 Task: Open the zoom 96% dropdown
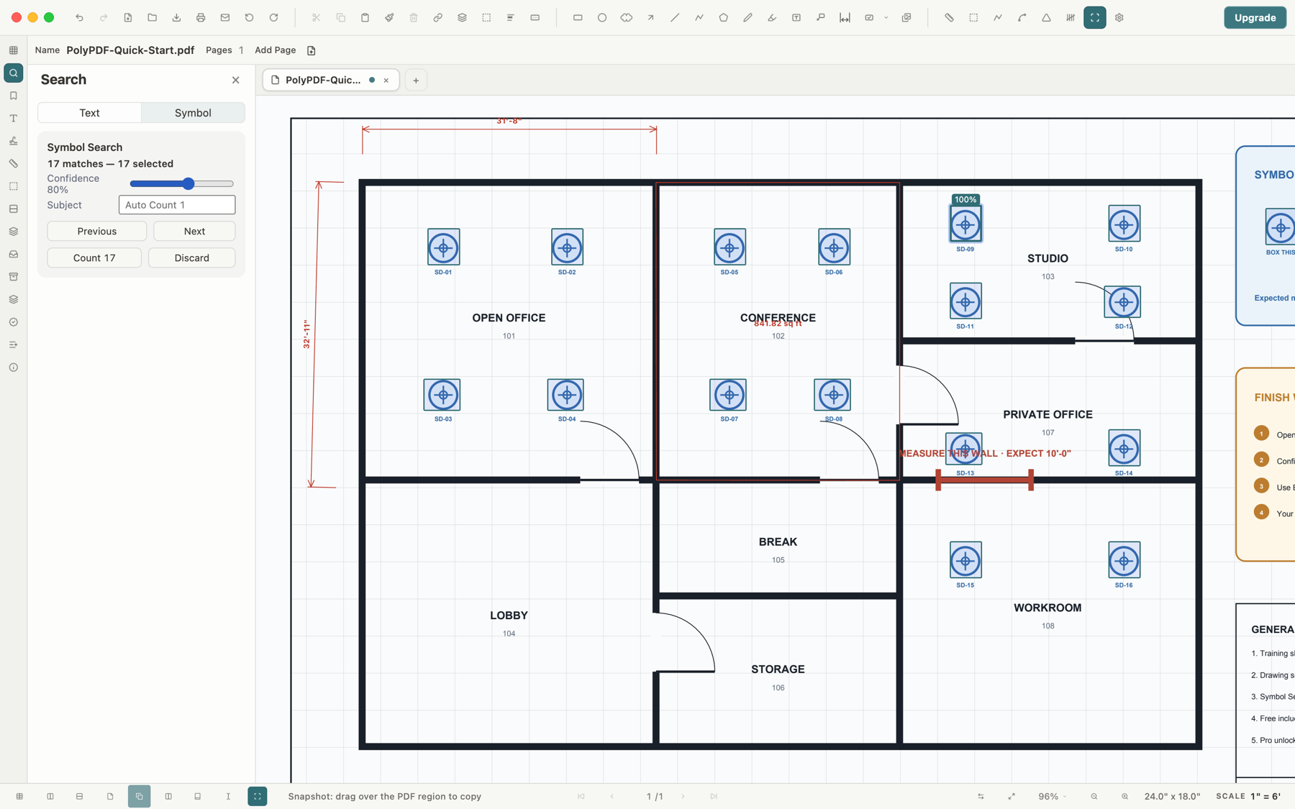tap(1053, 796)
